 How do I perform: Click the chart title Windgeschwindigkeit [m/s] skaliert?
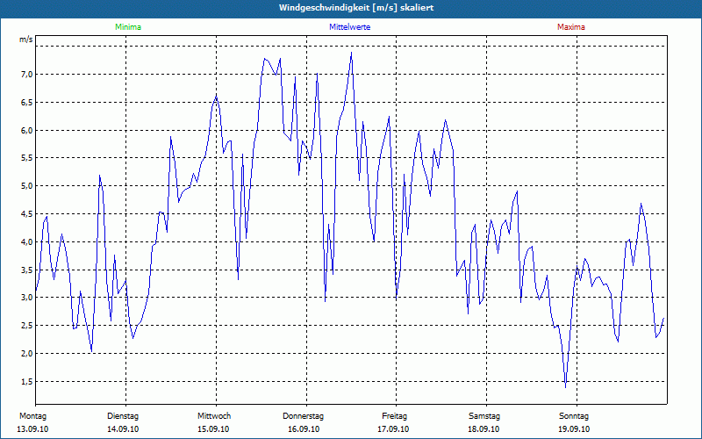(x=356, y=8)
